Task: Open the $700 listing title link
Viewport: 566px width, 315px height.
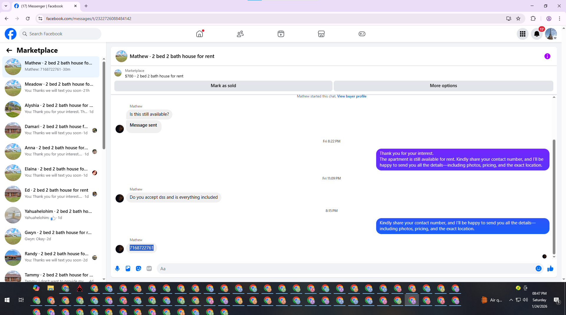Action: [x=154, y=76]
